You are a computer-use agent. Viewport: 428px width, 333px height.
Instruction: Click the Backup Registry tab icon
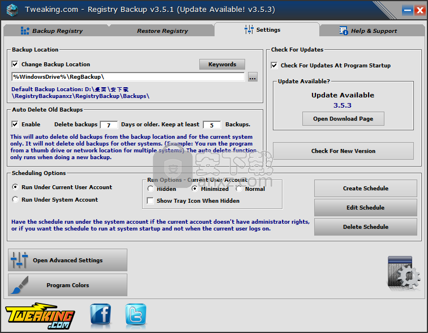pyautogui.click(x=25, y=31)
